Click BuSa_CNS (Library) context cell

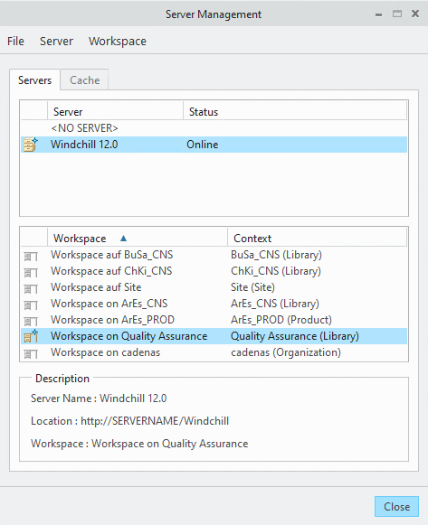tap(276, 255)
